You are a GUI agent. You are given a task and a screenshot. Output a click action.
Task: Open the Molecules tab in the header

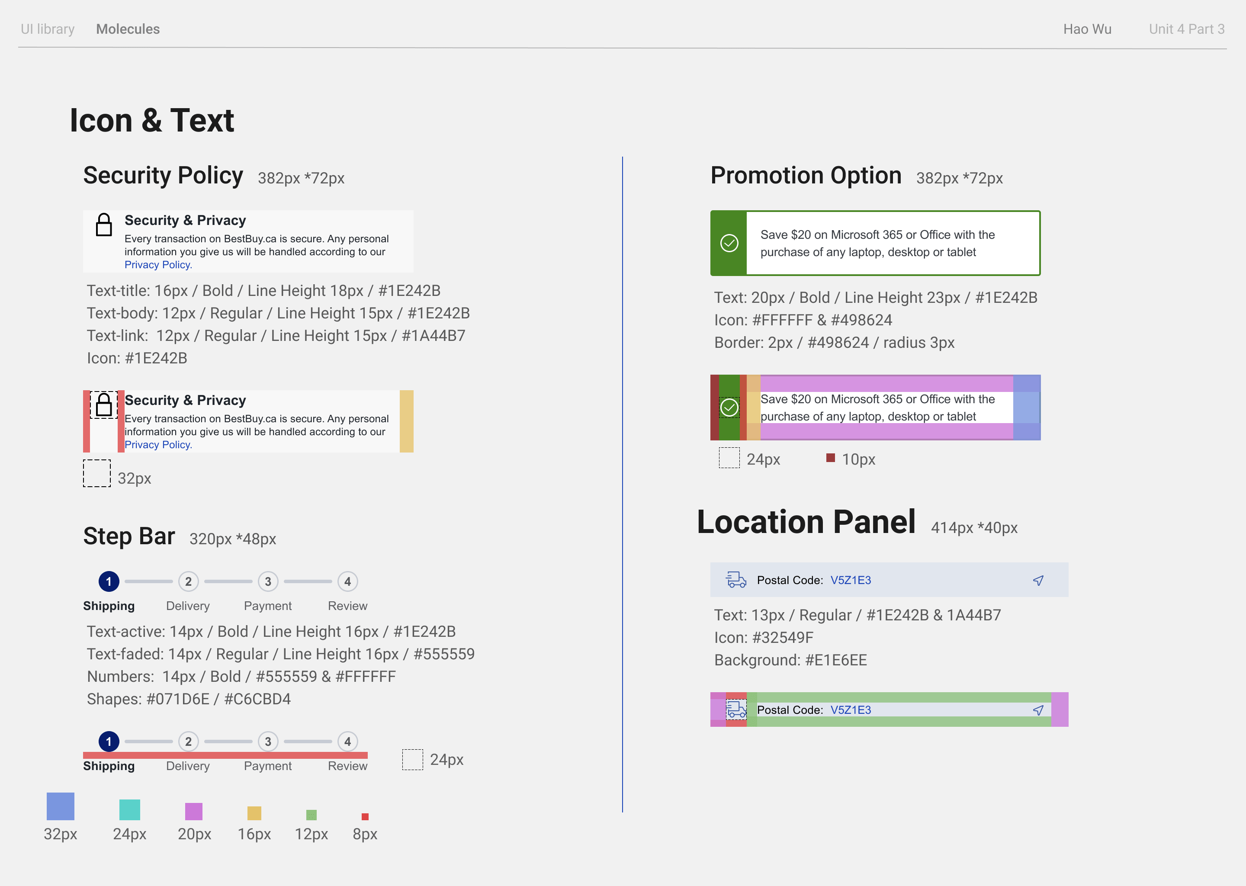(128, 29)
